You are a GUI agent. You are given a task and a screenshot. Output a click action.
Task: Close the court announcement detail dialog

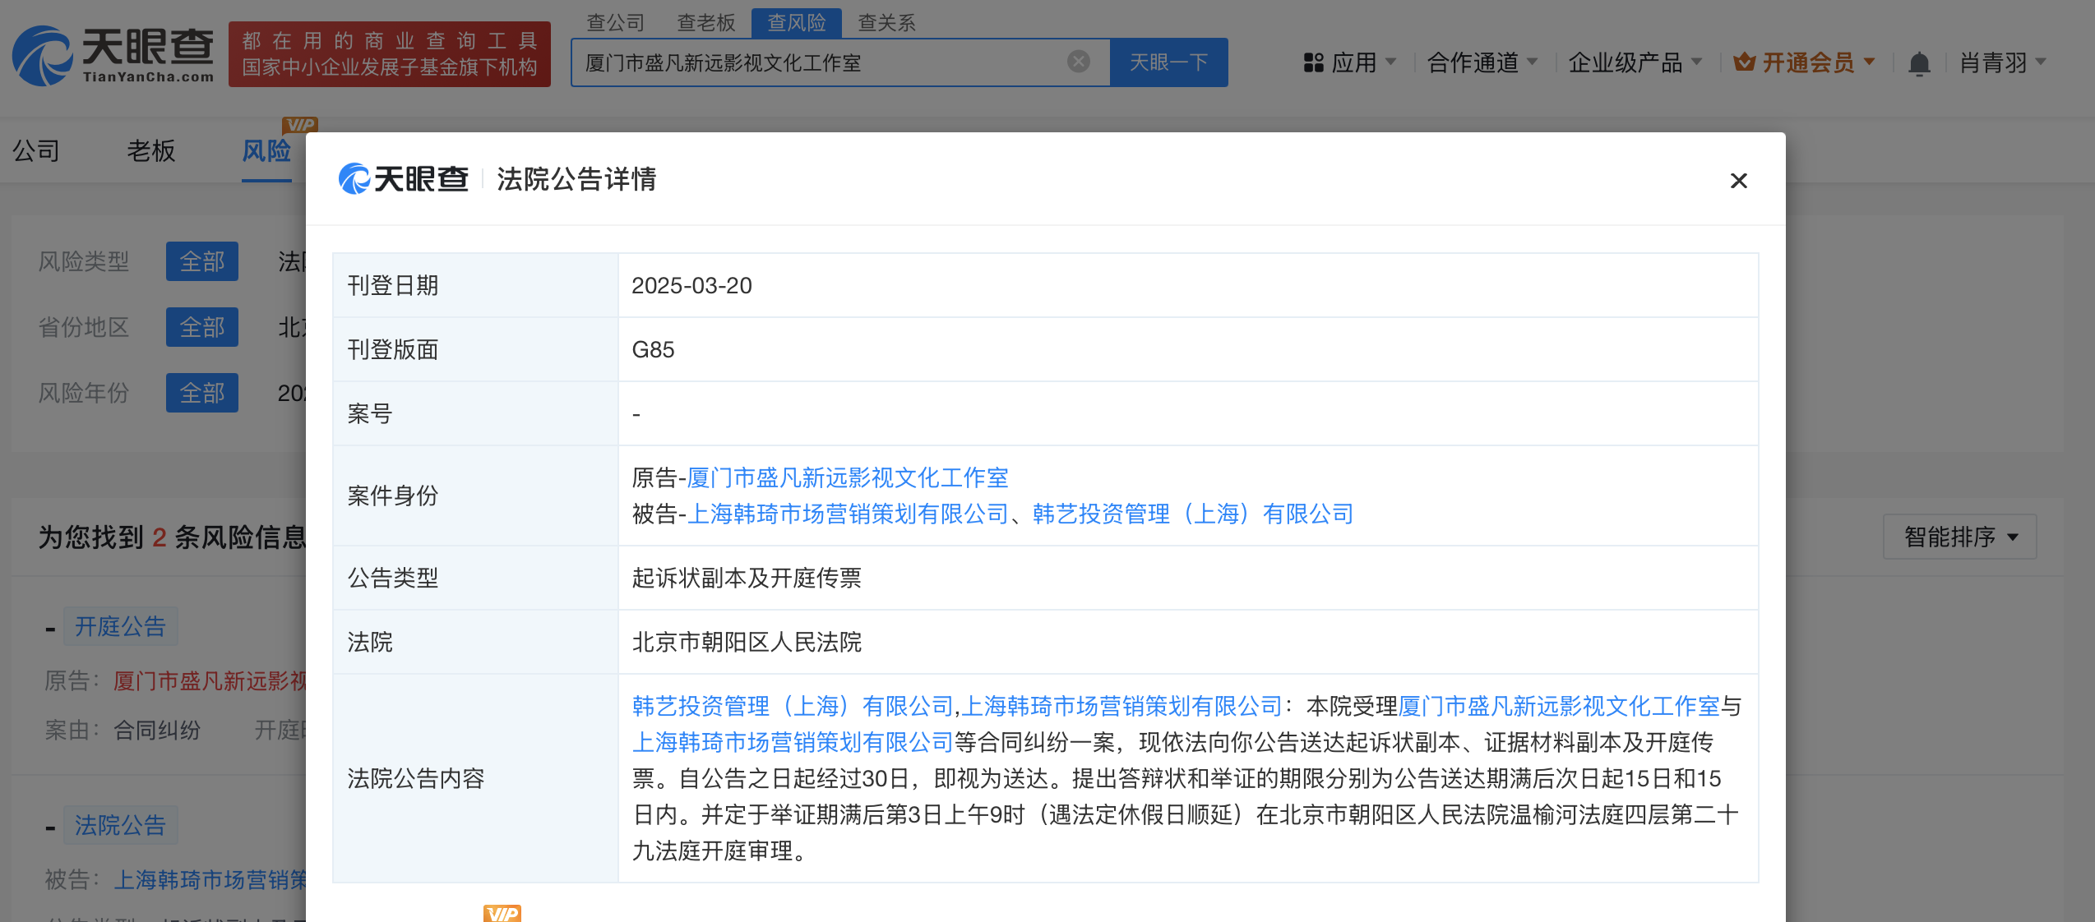pos(1738,181)
